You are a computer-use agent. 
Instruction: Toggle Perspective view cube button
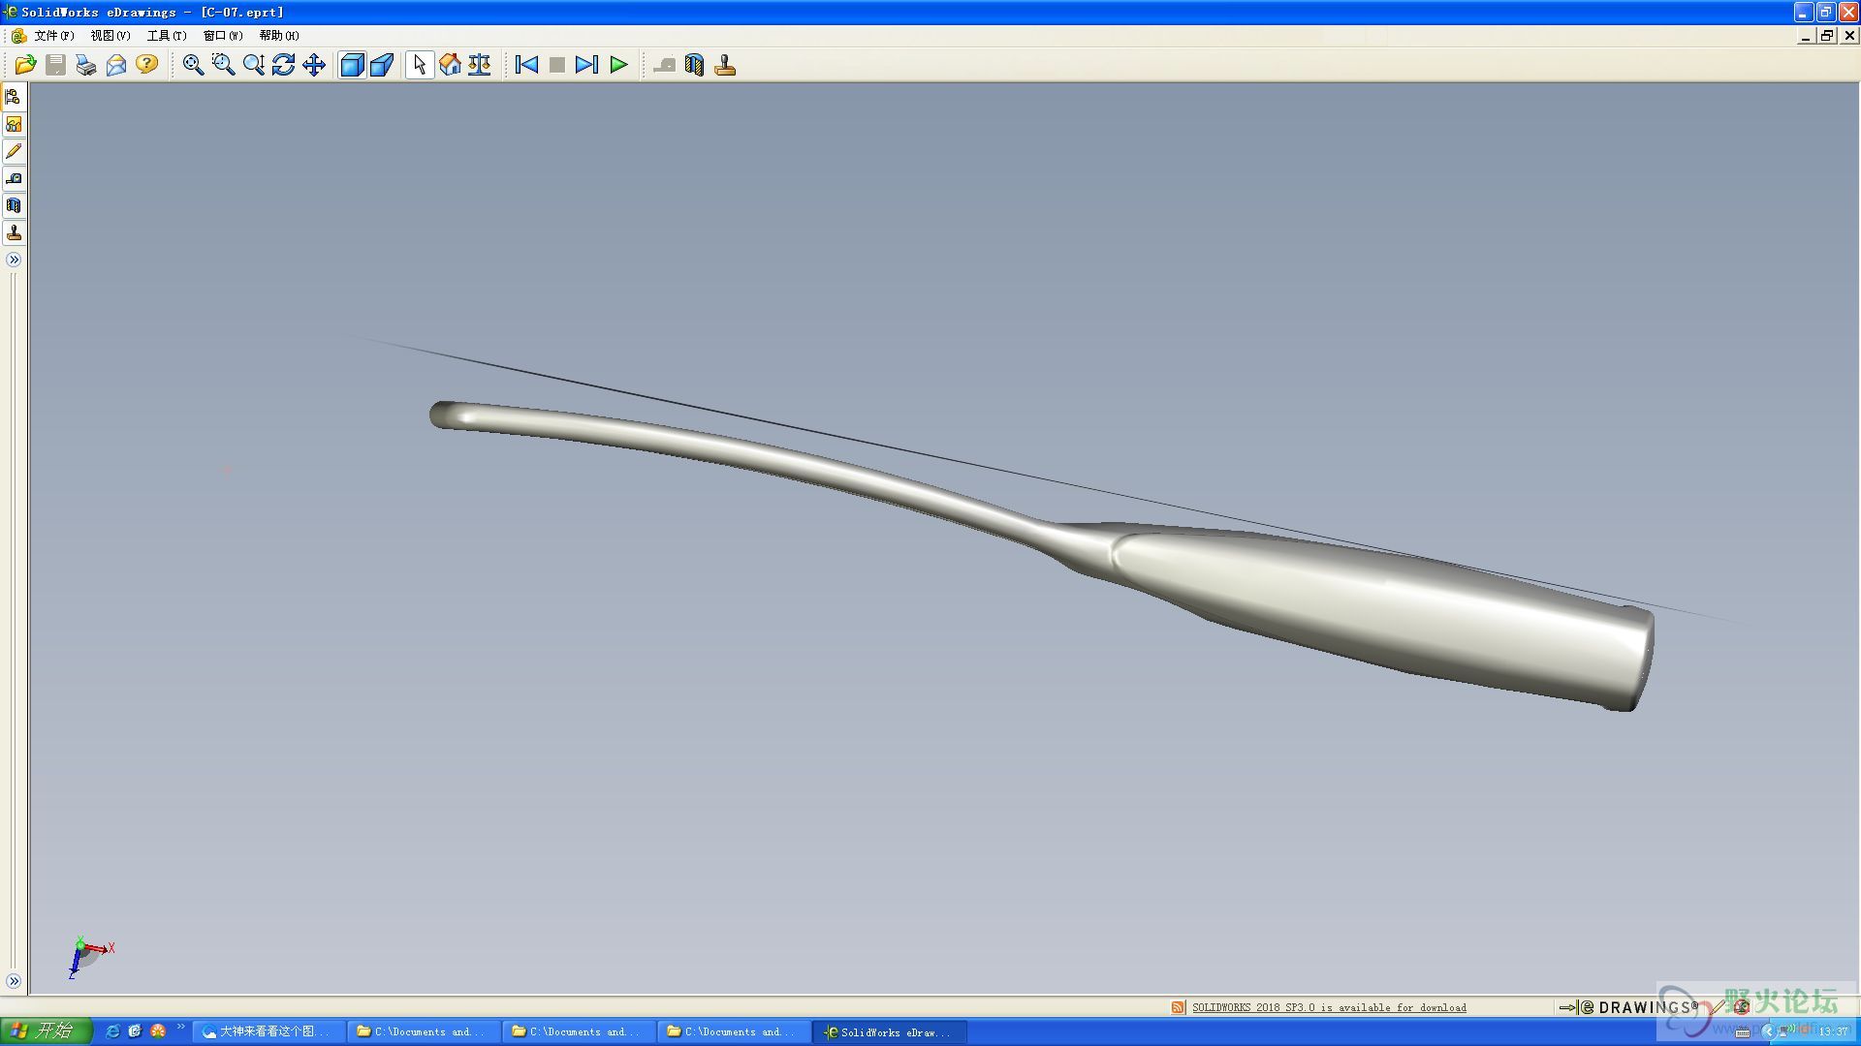point(382,65)
